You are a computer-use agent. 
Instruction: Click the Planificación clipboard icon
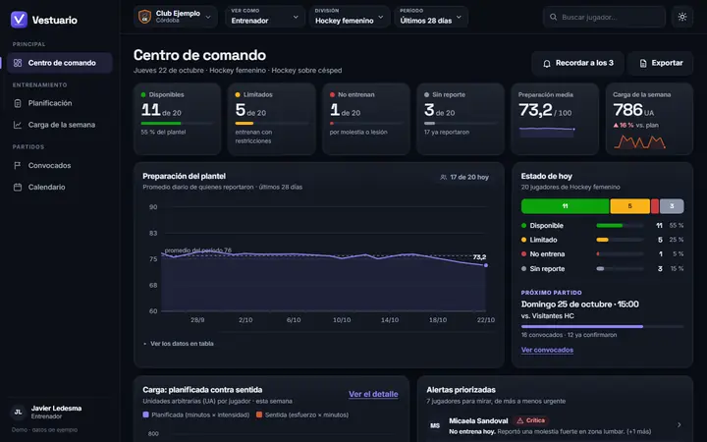pyautogui.click(x=18, y=103)
